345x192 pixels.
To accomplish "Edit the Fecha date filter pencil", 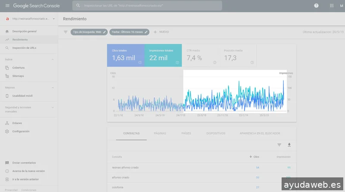I will click(146, 32).
